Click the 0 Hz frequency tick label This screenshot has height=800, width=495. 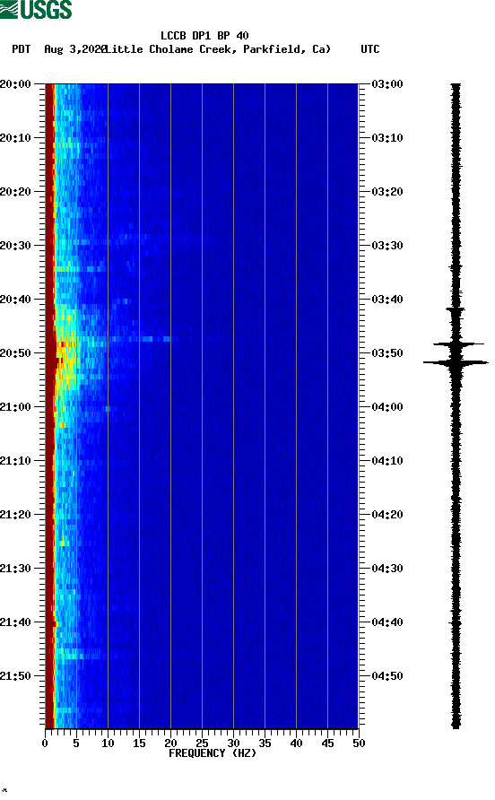pyautogui.click(x=45, y=743)
